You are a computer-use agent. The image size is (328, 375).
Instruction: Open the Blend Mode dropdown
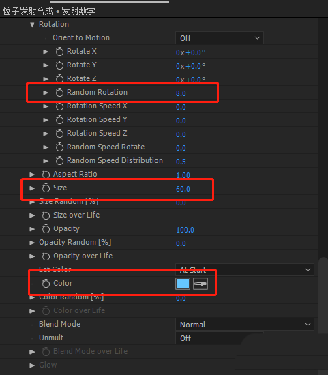point(245,325)
